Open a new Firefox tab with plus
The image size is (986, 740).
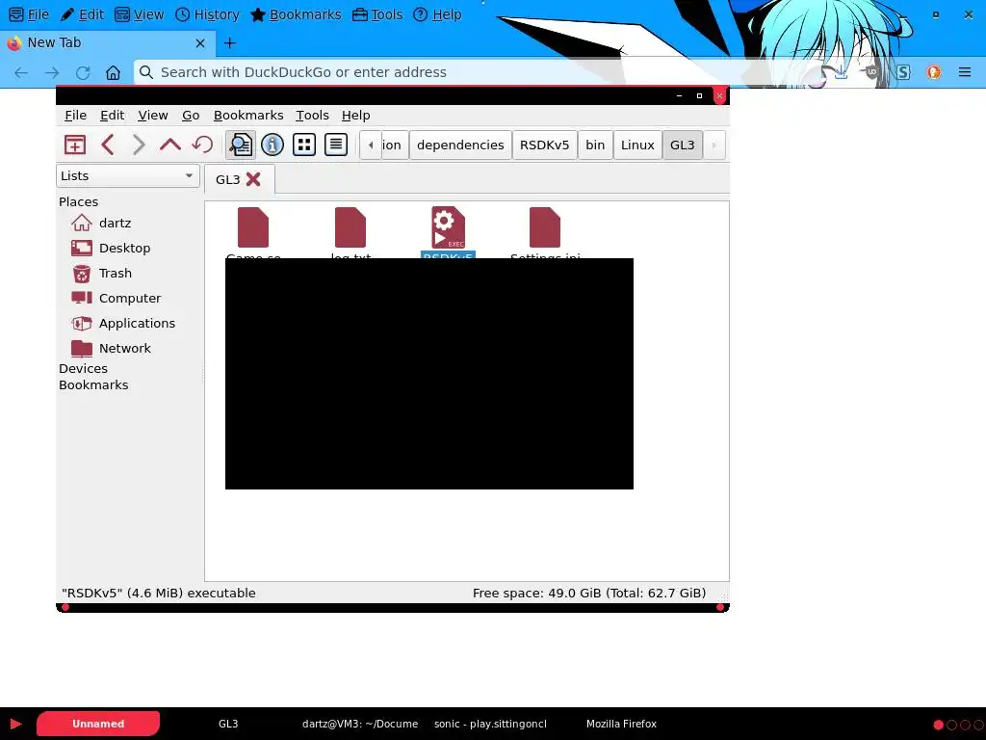coord(229,42)
